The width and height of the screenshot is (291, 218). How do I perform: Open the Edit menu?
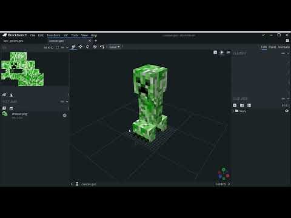tap(41, 35)
